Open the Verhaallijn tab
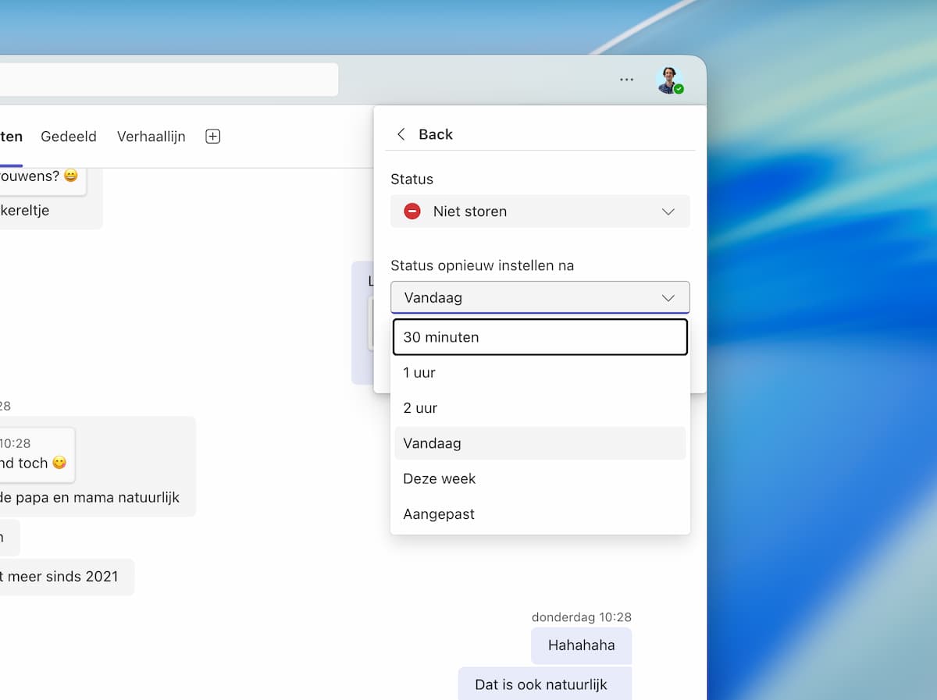 point(151,137)
